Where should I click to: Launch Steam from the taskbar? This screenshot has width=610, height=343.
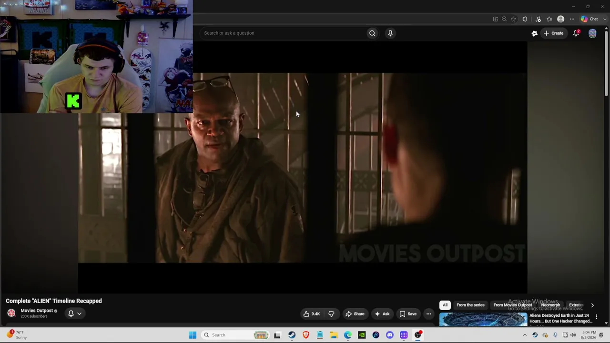[x=292, y=335]
